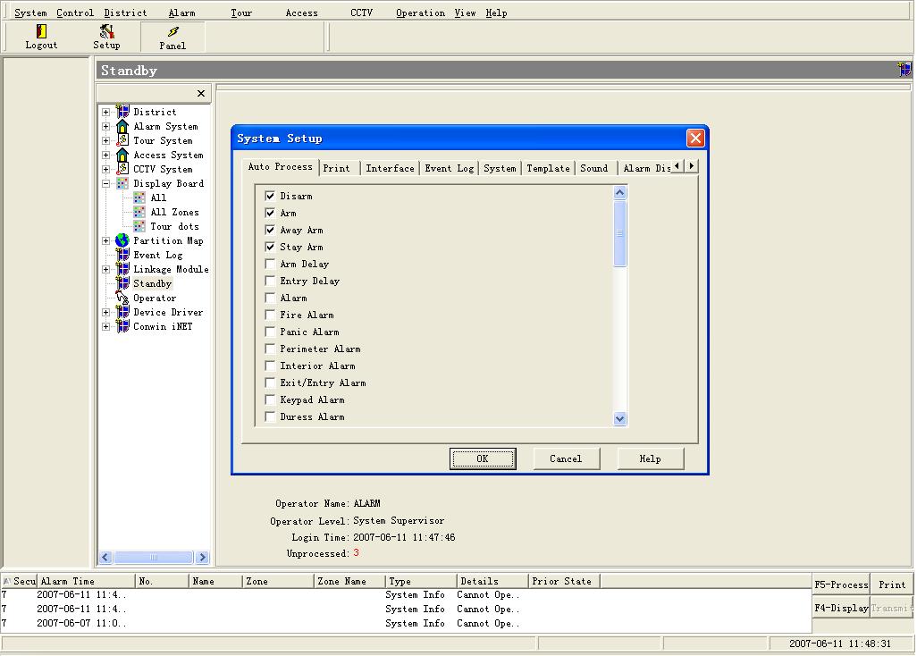The image size is (917, 656).
Task: Uncheck the Arm checkbox
Action: pos(270,213)
